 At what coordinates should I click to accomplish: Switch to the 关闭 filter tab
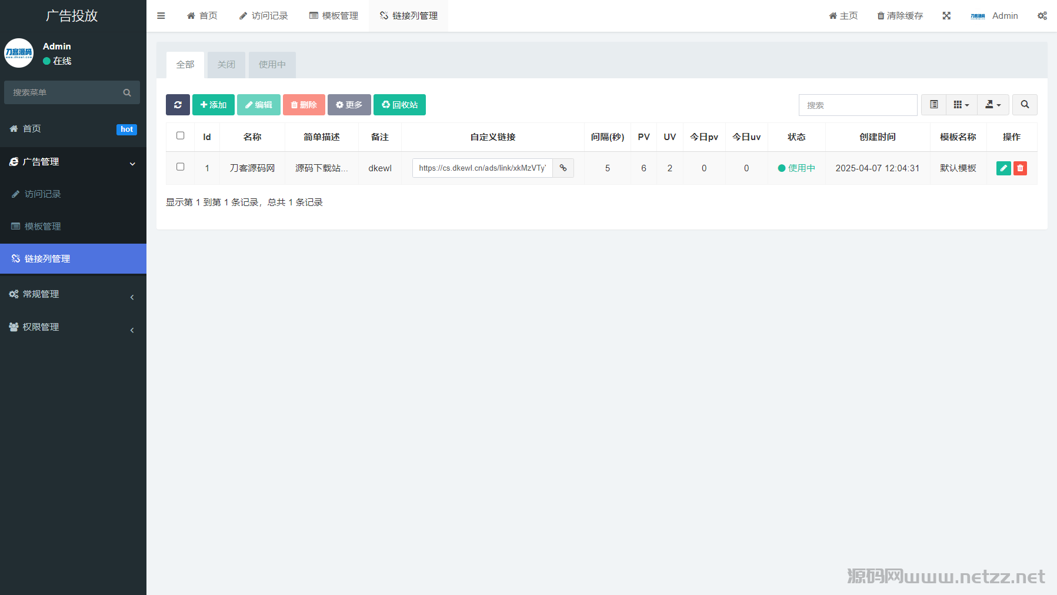point(226,65)
